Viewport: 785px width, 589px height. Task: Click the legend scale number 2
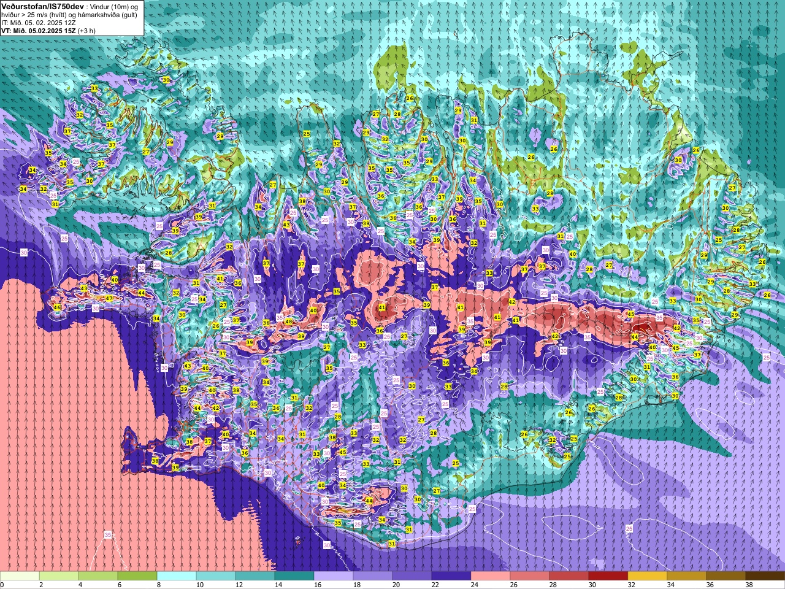coord(41,585)
